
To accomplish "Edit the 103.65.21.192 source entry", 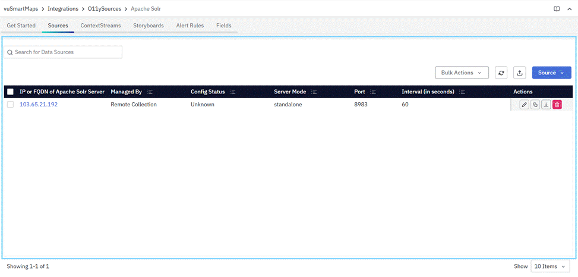I will pyautogui.click(x=524, y=105).
